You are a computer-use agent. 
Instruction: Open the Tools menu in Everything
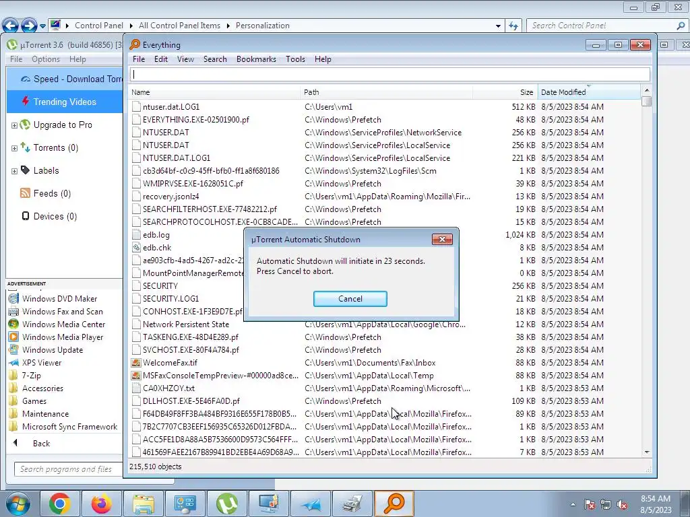click(295, 59)
